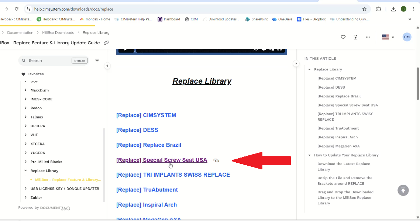Expand the IMES-ICORE category

[x=26, y=99]
